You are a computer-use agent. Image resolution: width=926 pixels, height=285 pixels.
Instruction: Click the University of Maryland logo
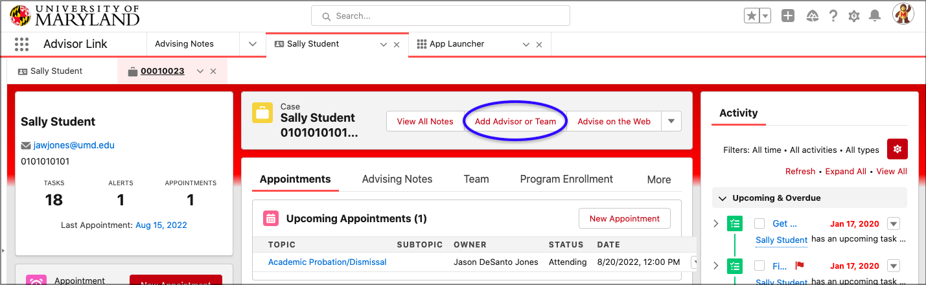(x=75, y=14)
